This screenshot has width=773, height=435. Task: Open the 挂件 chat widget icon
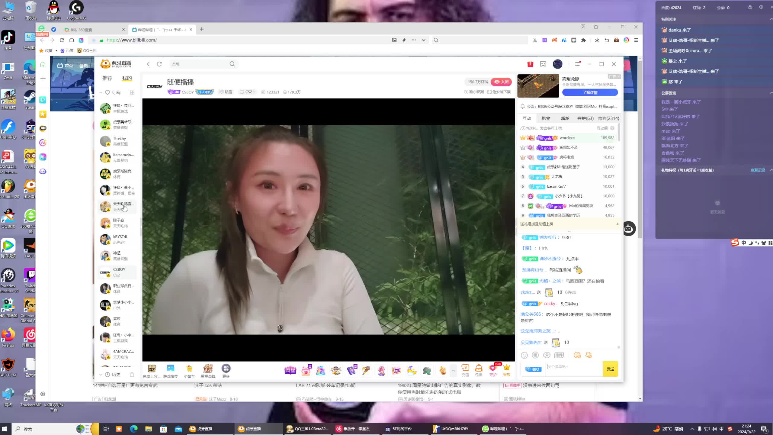[559, 355]
